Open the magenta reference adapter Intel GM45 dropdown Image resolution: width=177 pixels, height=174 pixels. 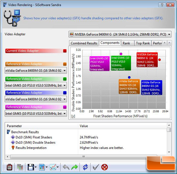click(36, 113)
